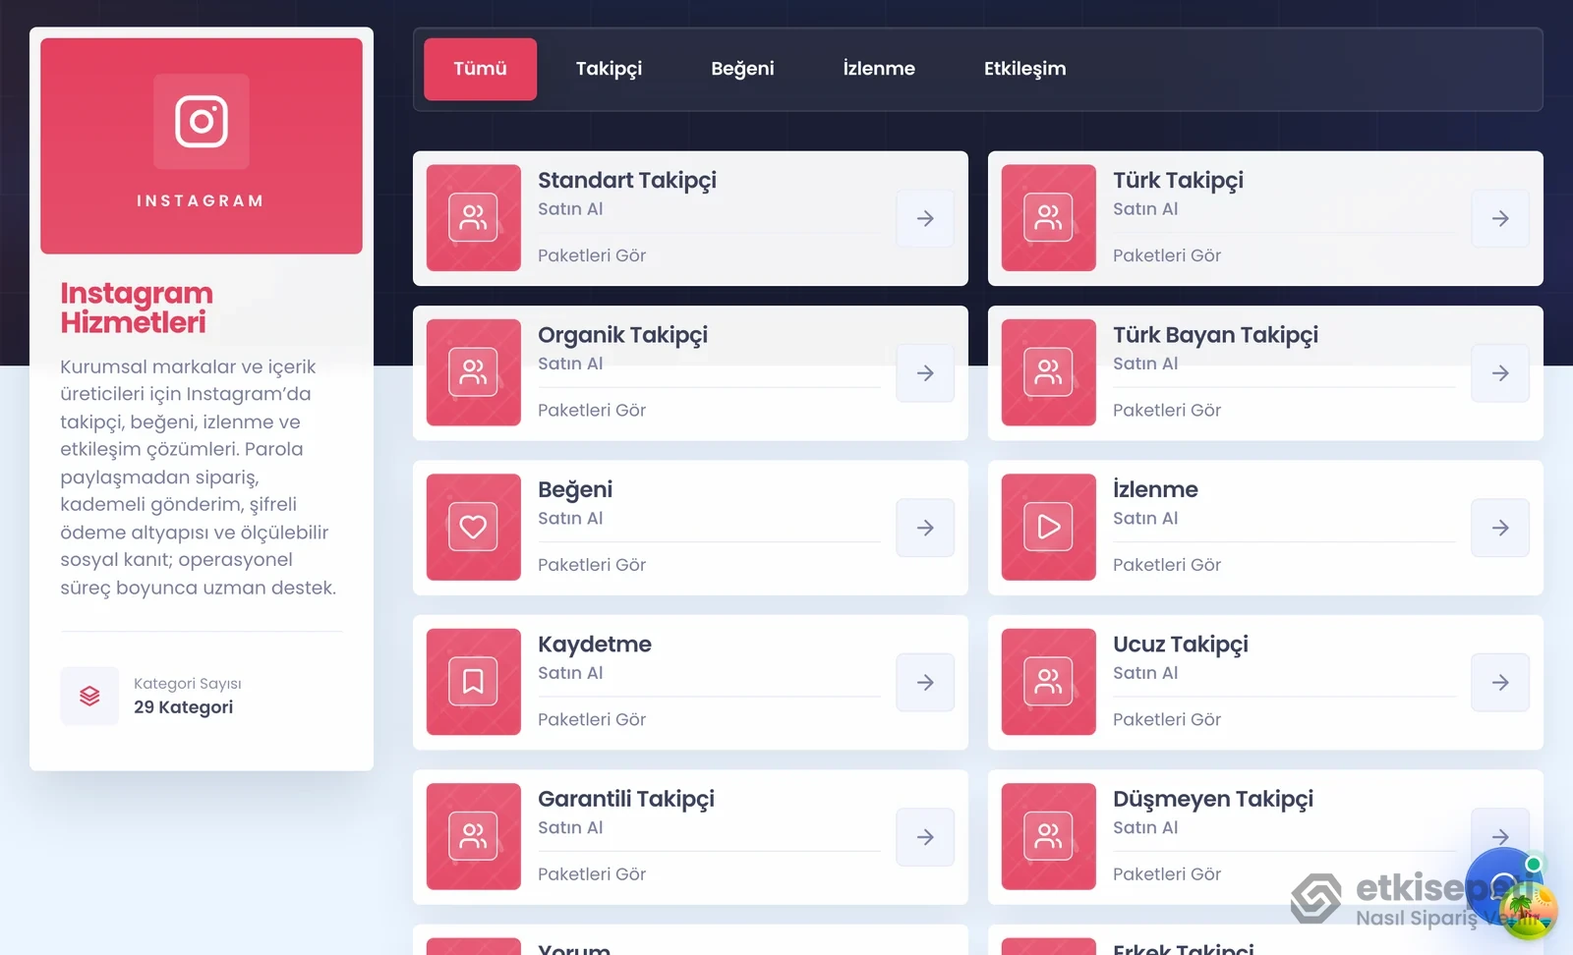Click Paketleri Gör under Türk Takipçi
This screenshot has height=955, width=1573.
(x=1167, y=255)
